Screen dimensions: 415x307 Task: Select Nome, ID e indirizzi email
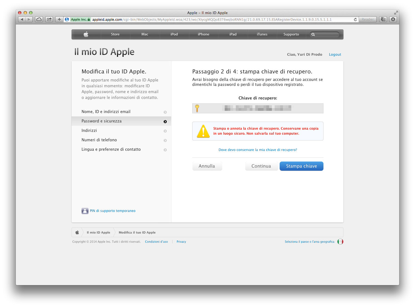coord(121,112)
